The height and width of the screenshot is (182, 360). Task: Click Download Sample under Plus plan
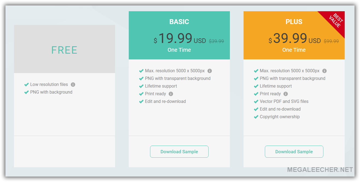pyautogui.click(x=294, y=152)
